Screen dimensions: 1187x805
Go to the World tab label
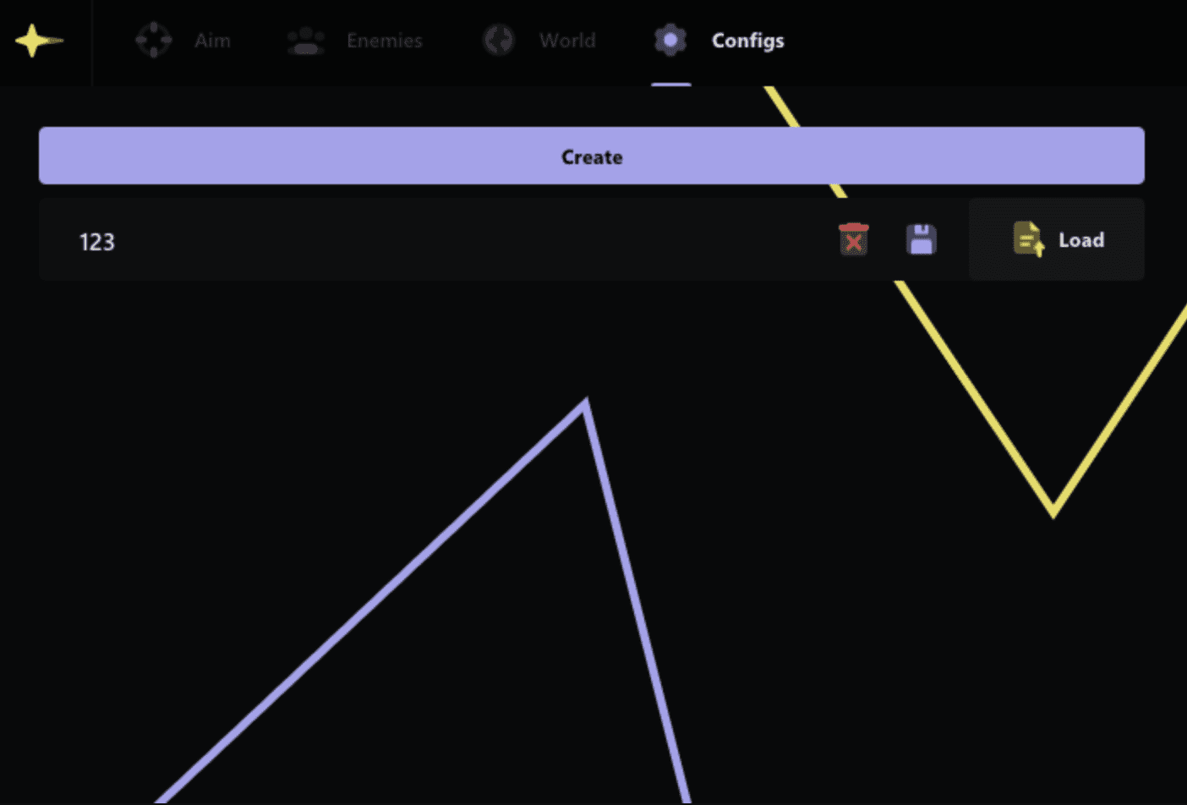[567, 41]
